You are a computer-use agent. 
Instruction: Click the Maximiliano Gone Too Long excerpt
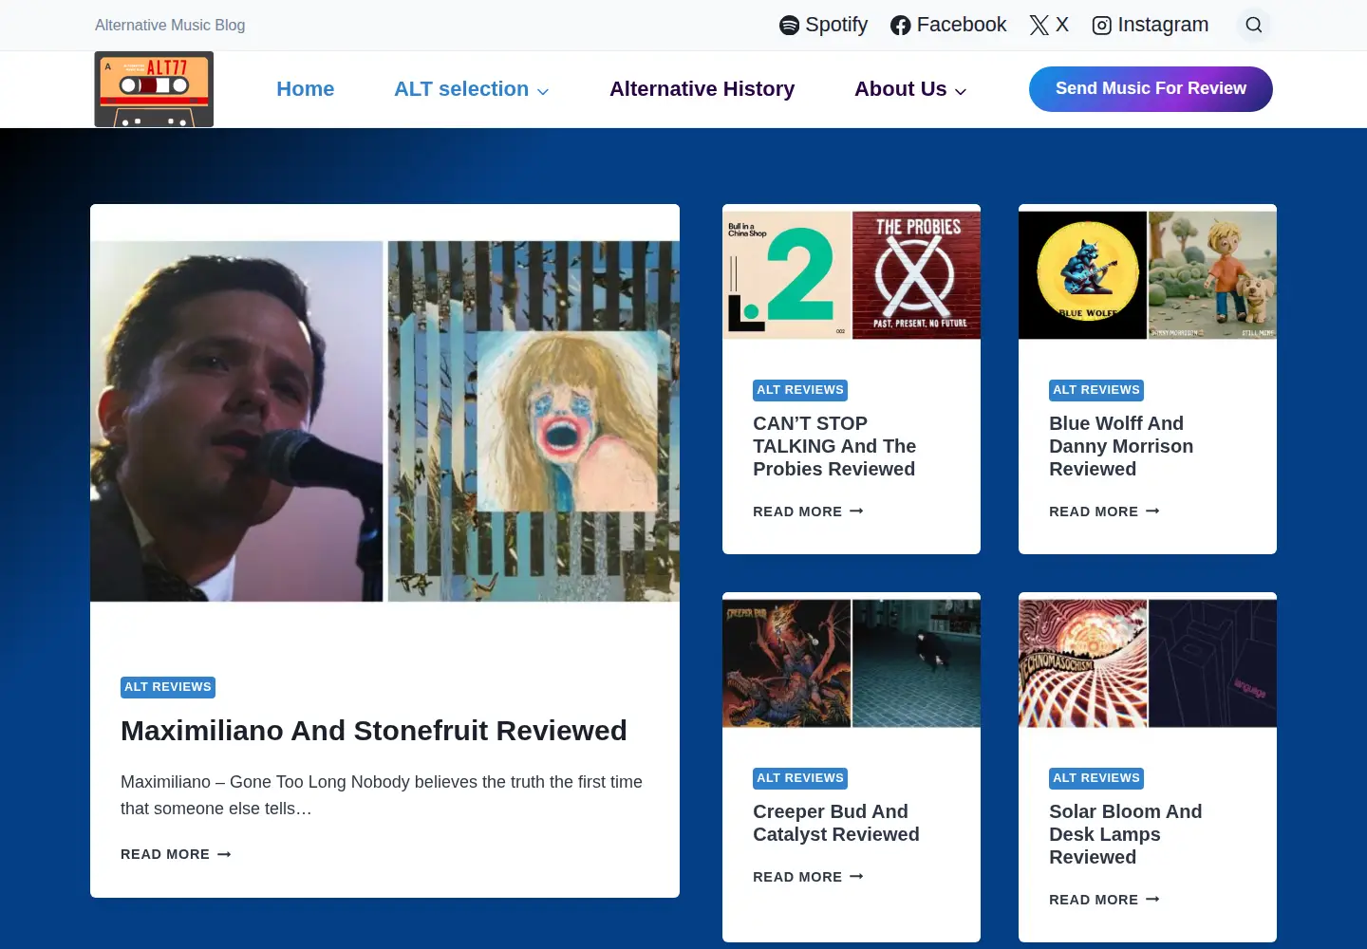pyautogui.click(x=382, y=795)
